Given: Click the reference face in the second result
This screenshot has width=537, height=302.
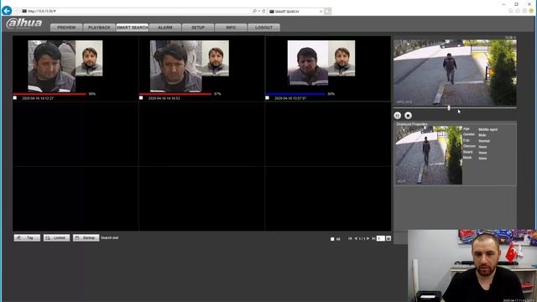Looking at the screenshot, I should (216, 58).
